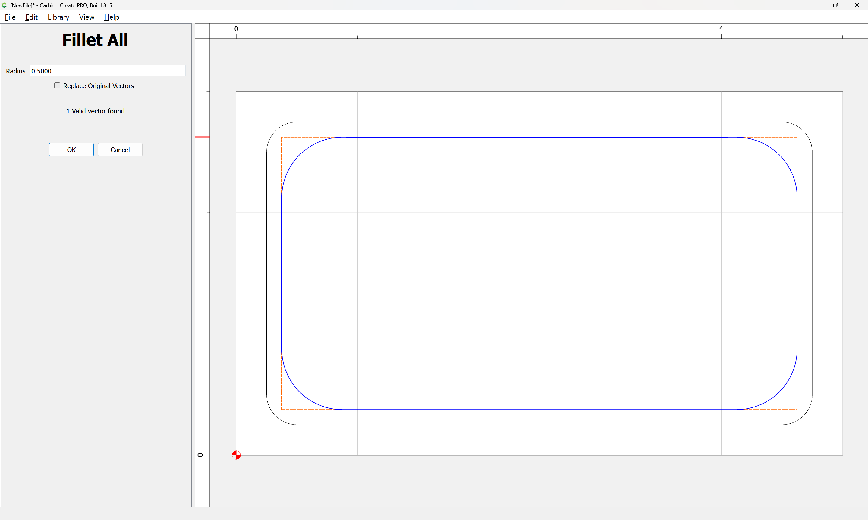Click the '1 Valid vector found' text

[96, 111]
